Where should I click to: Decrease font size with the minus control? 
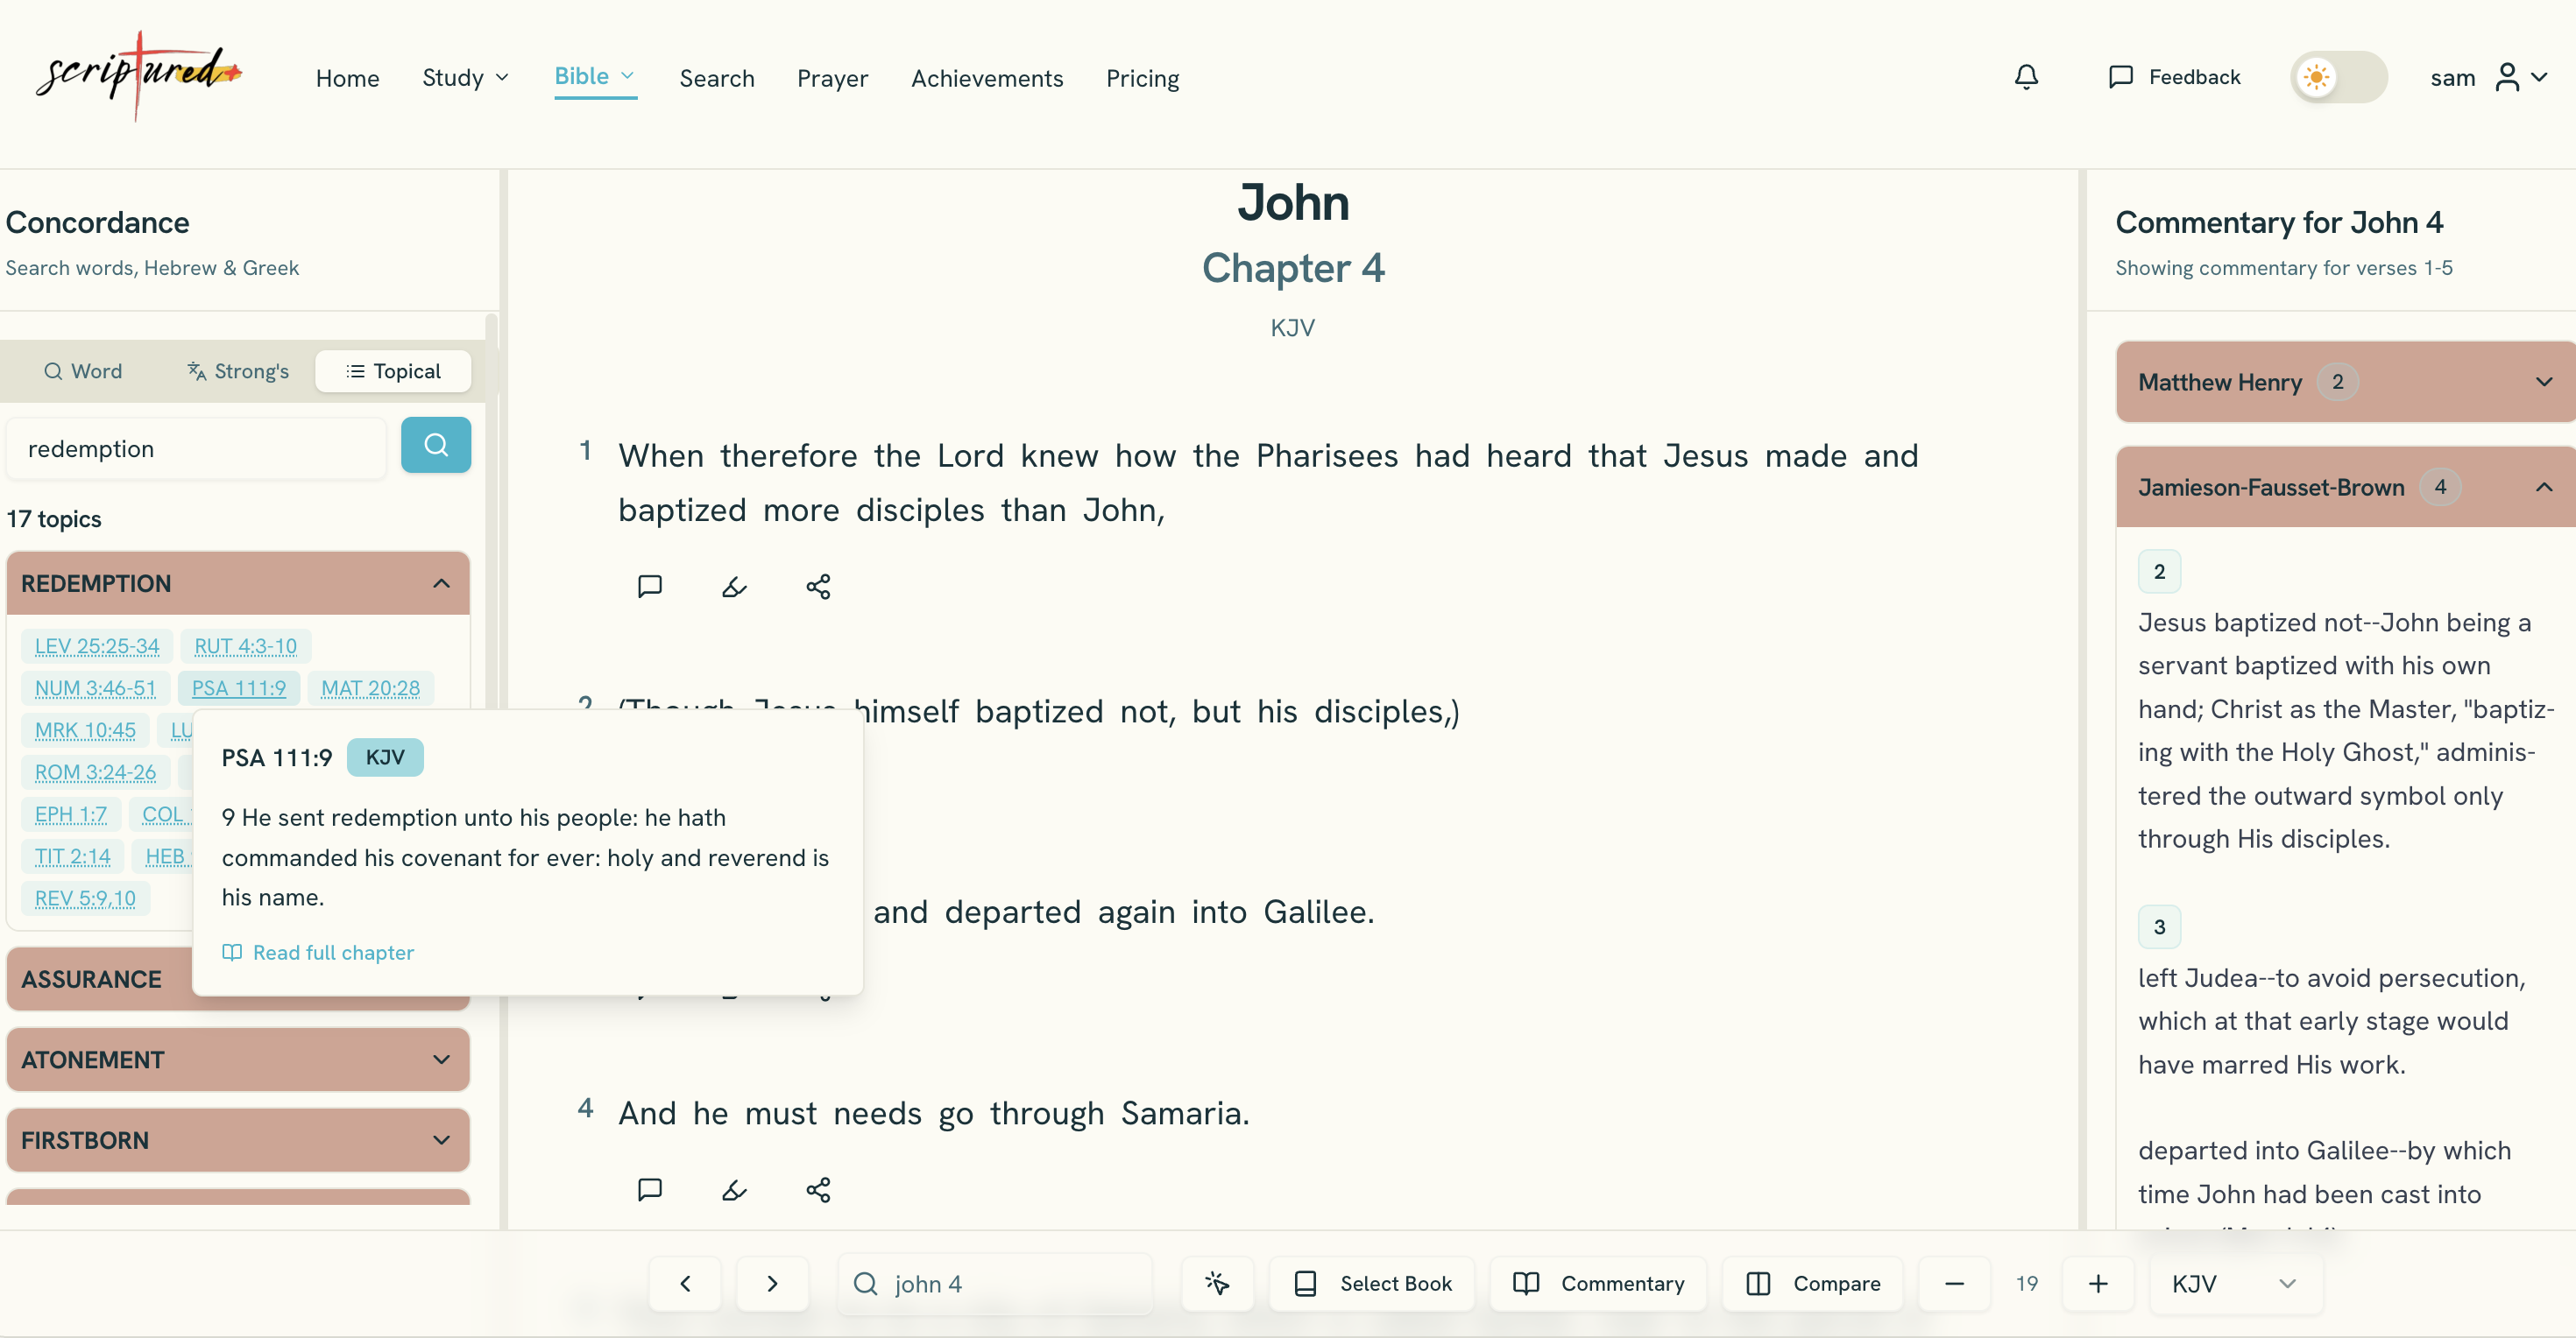coord(1954,1283)
